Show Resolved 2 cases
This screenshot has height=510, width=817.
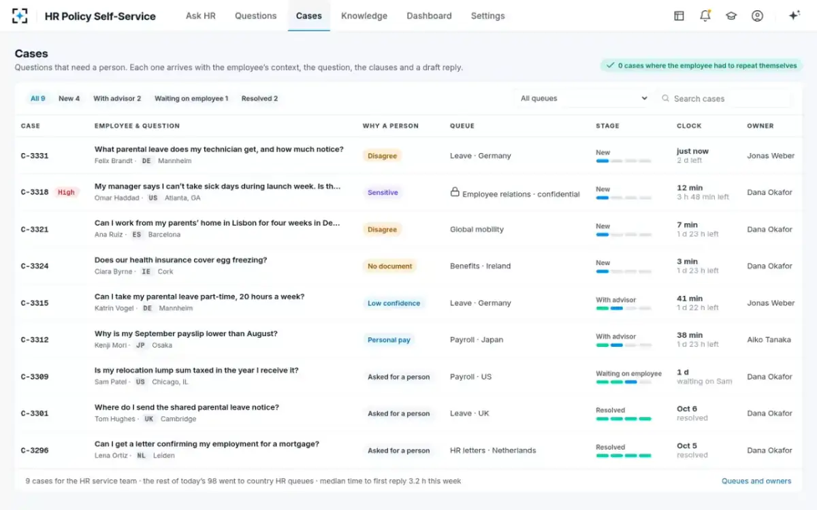click(259, 99)
